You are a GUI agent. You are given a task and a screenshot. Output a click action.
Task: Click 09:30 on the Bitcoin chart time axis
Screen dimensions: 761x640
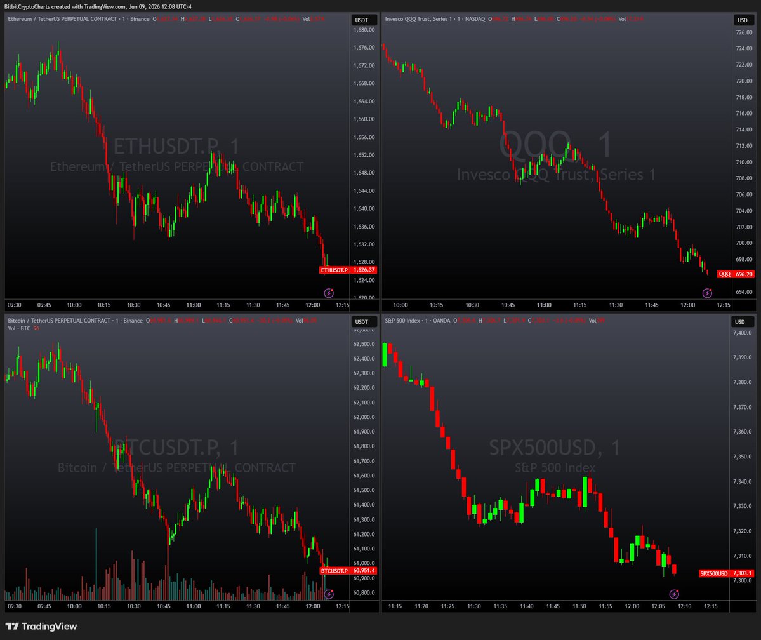15,606
